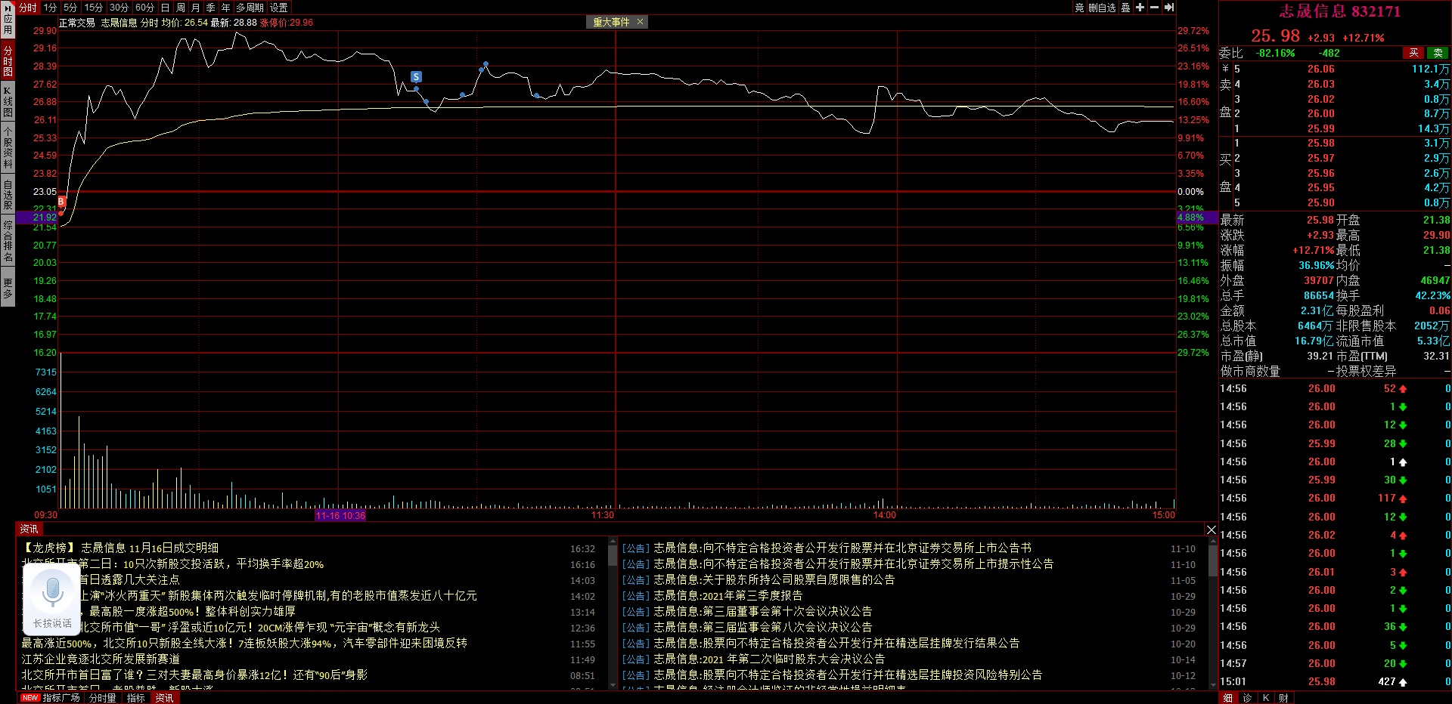The width and height of the screenshot is (1452, 704).
Task: Select K线图 in left sidebar
Action: [8, 101]
